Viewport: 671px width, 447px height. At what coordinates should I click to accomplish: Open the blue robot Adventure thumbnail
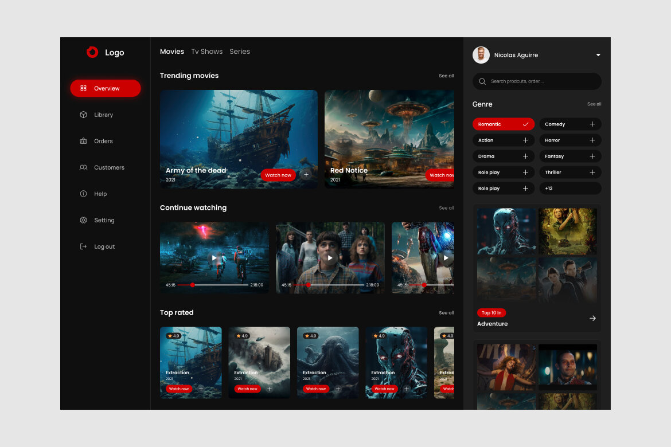point(506,232)
